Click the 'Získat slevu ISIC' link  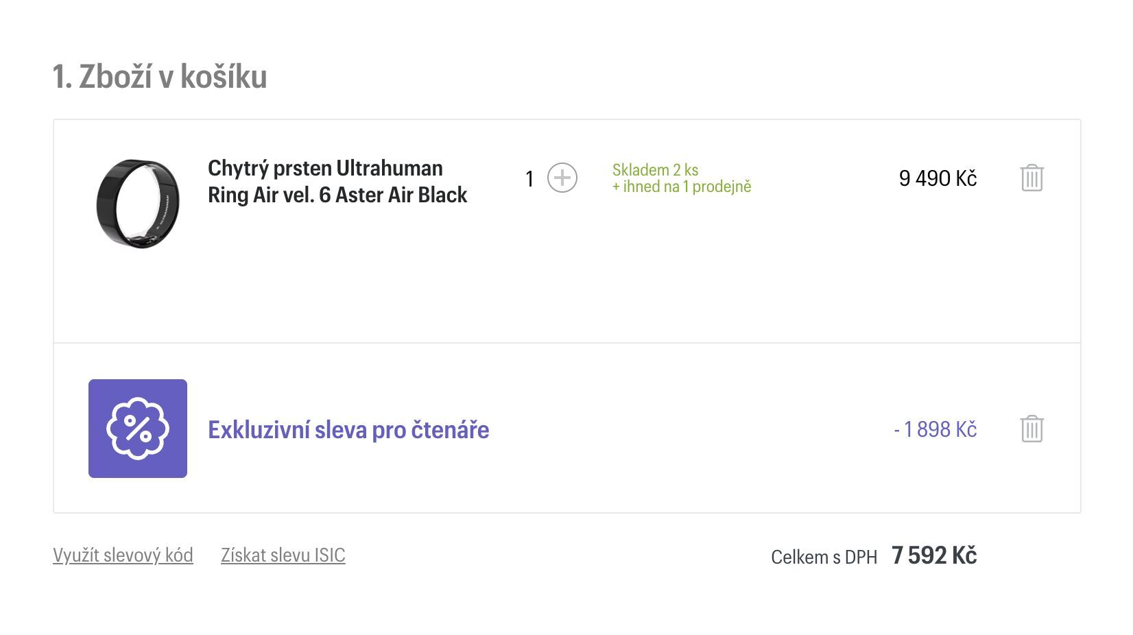[x=283, y=555]
